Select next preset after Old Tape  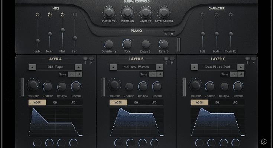[78, 67]
